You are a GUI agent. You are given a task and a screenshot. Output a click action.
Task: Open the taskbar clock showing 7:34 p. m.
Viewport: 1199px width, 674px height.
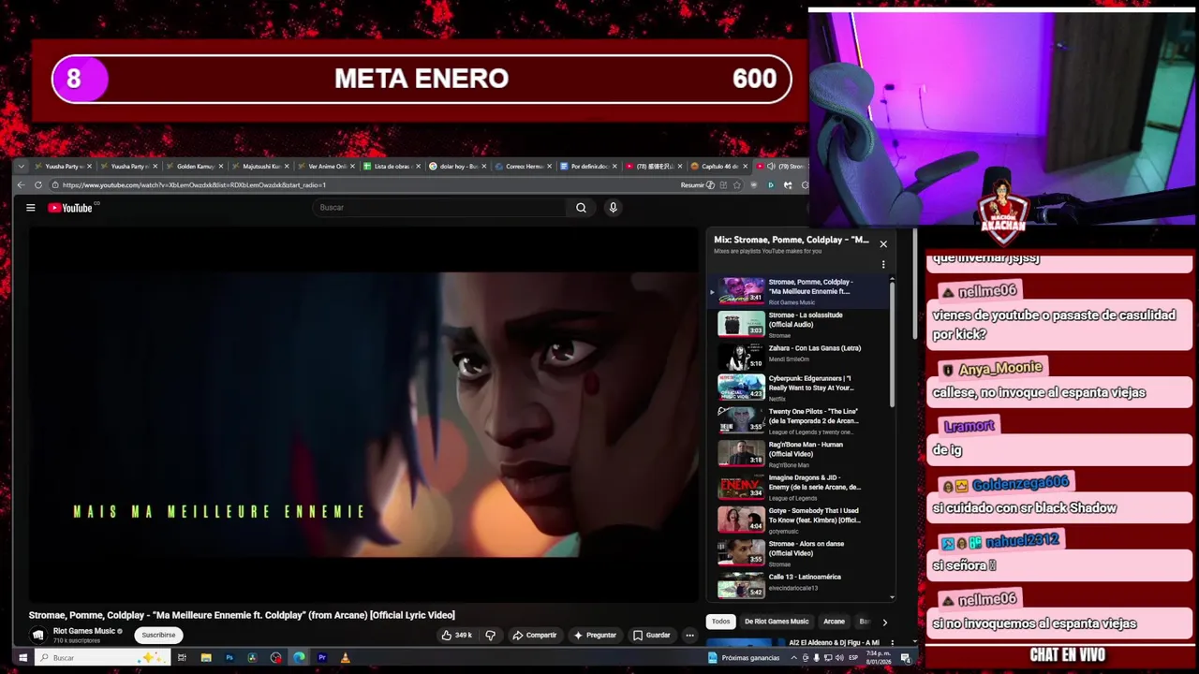point(878,658)
